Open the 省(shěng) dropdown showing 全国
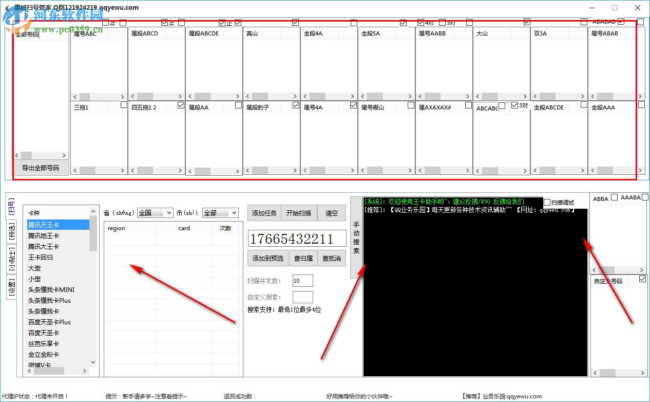This screenshot has height=402, width=650. 155,212
